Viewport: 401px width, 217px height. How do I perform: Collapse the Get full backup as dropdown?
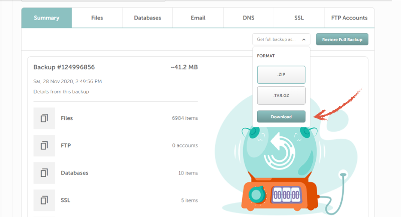point(281,40)
